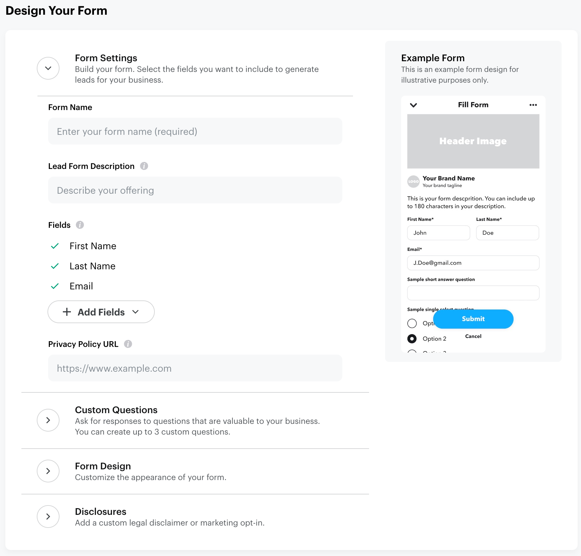Click the green checkmark next to Email
This screenshot has width=581, height=556.
click(x=55, y=286)
